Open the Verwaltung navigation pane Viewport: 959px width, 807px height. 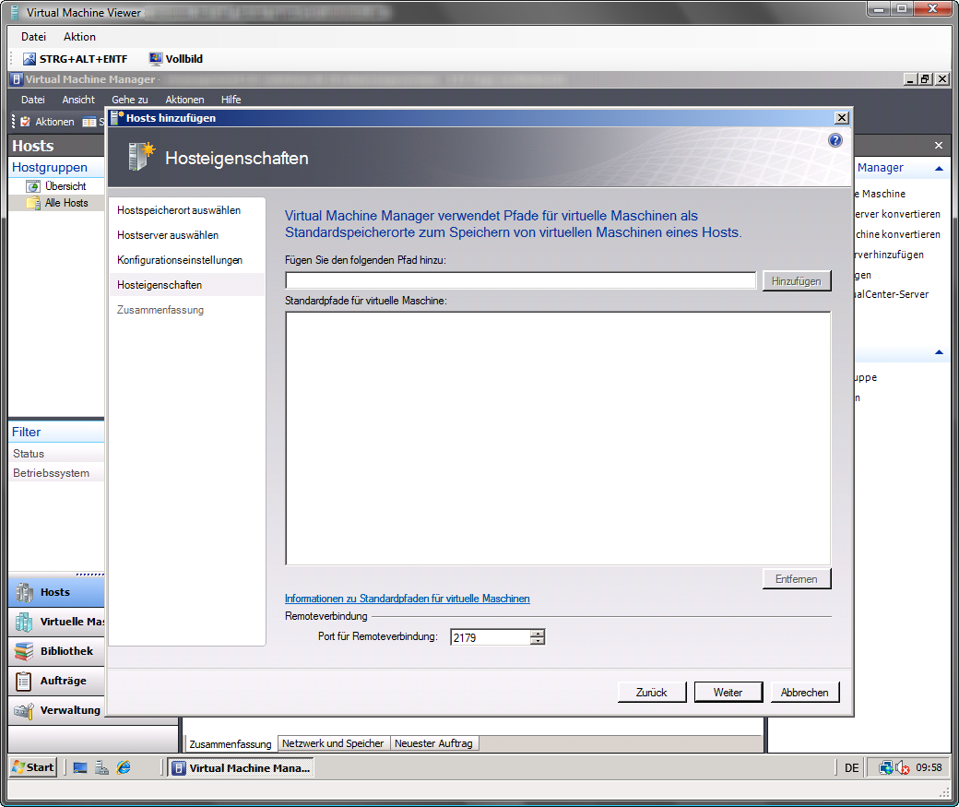coord(56,710)
